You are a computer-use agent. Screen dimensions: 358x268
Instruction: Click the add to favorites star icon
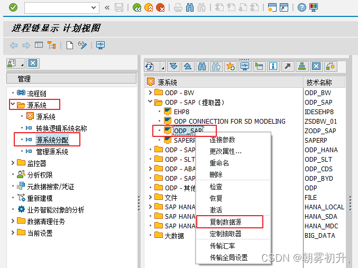(x=231, y=67)
